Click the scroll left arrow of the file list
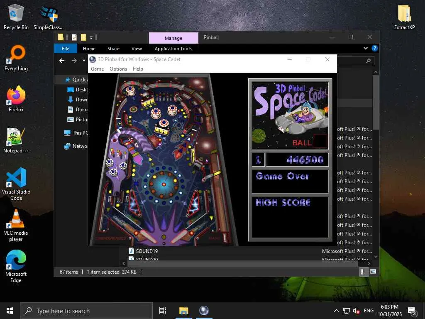This screenshot has width=425, height=319. click(124, 263)
